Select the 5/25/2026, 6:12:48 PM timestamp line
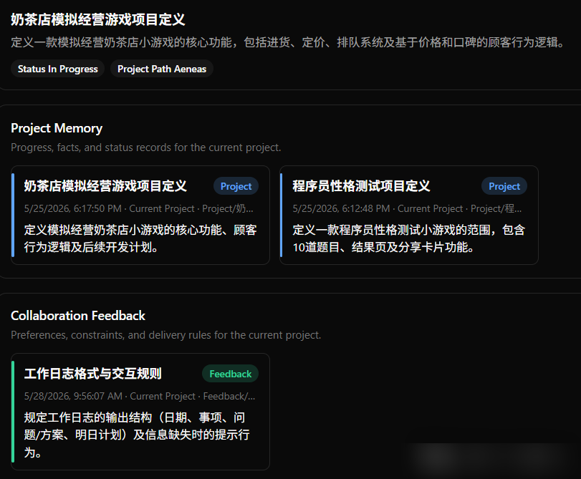Viewport: 581px width, 479px height. pos(407,208)
